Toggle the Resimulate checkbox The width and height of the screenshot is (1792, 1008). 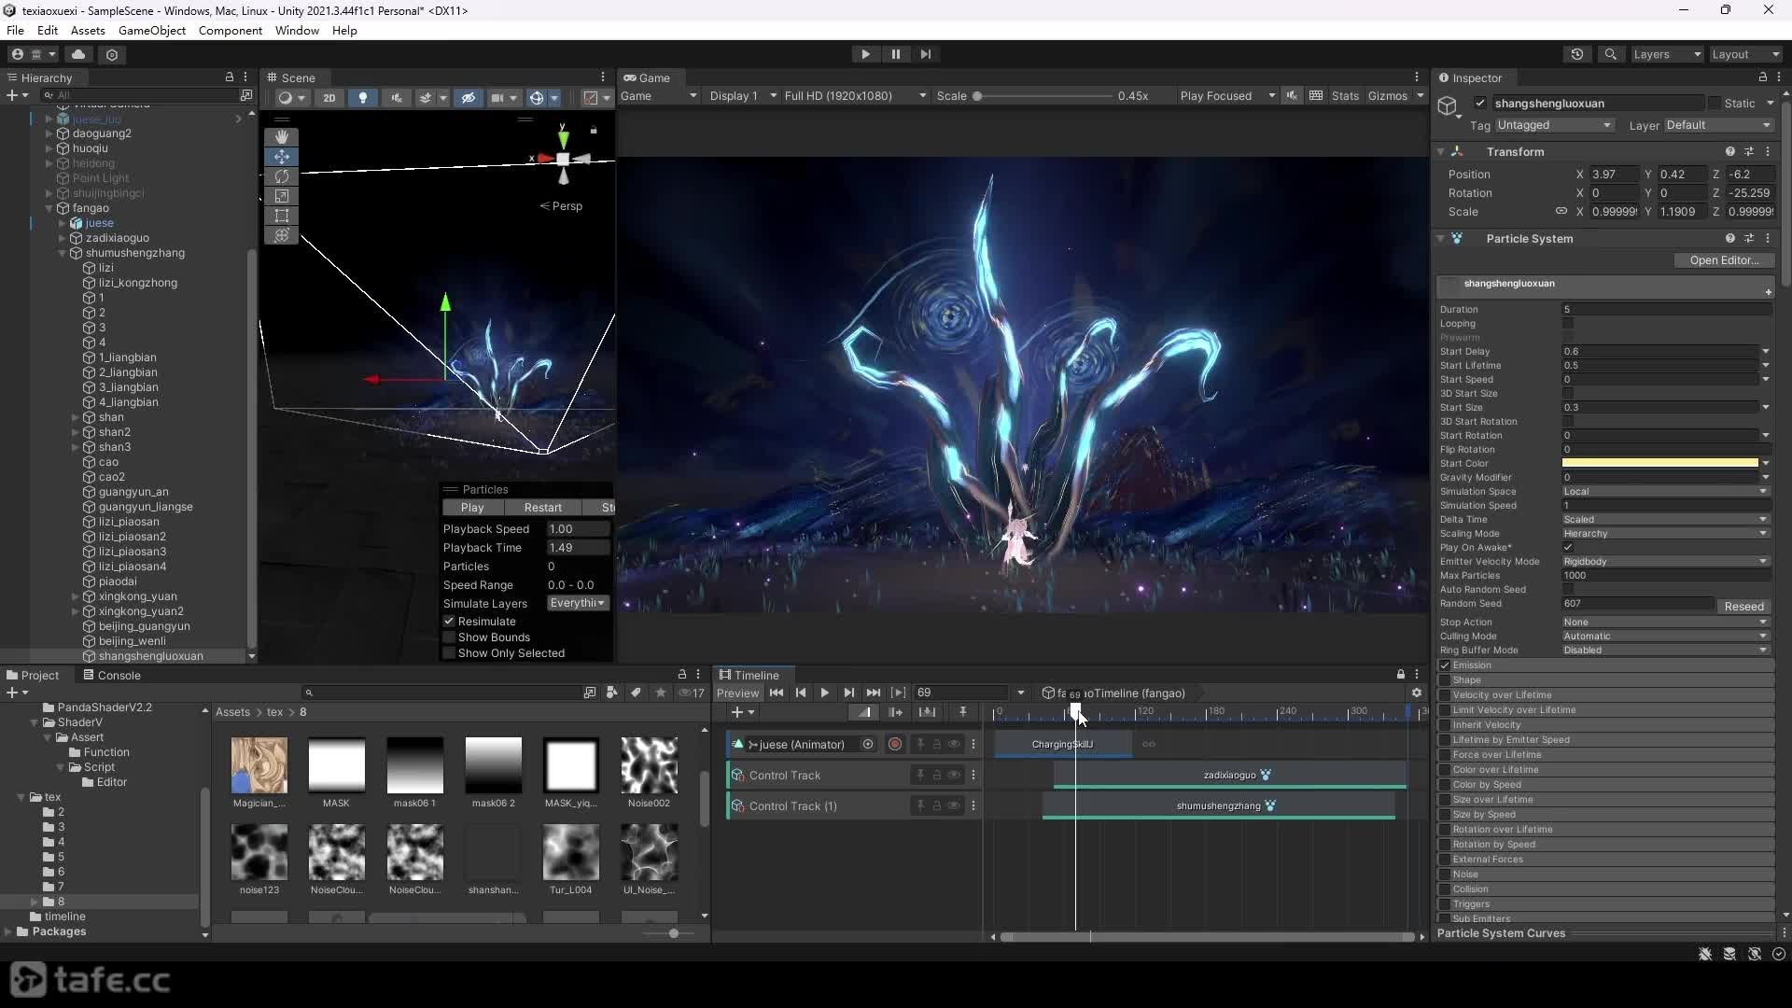(x=449, y=622)
